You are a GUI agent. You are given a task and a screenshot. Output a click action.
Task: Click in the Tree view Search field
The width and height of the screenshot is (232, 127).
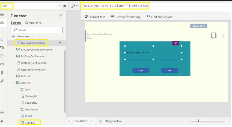[x=37, y=30]
